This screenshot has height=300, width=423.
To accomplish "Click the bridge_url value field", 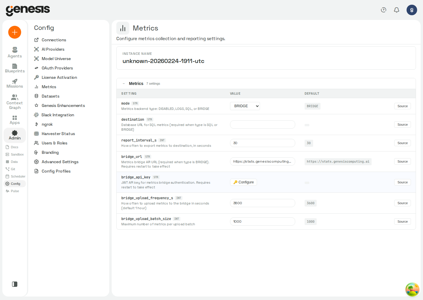I will coord(263,161).
